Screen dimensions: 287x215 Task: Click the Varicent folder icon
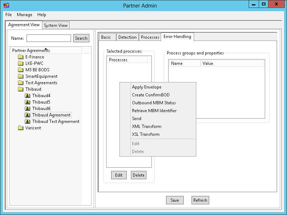coord(20,128)
